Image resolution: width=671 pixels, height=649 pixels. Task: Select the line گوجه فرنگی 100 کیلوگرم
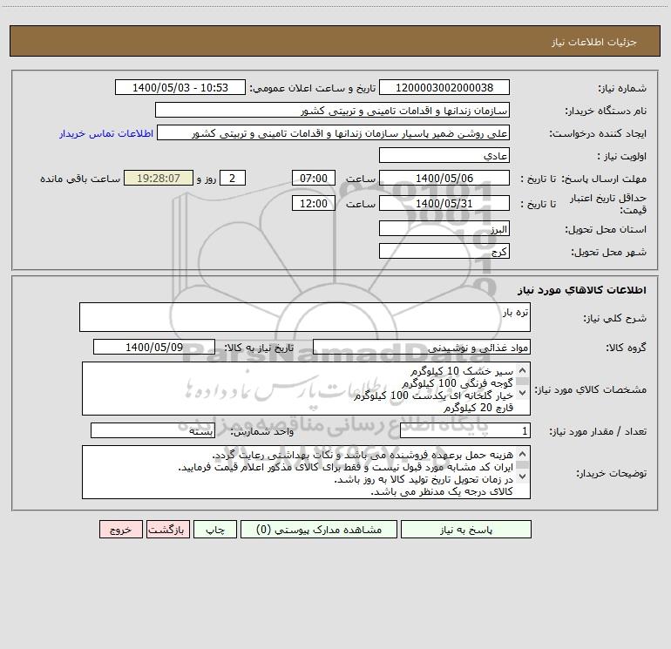pyautogui.click(x=457, y=383)
